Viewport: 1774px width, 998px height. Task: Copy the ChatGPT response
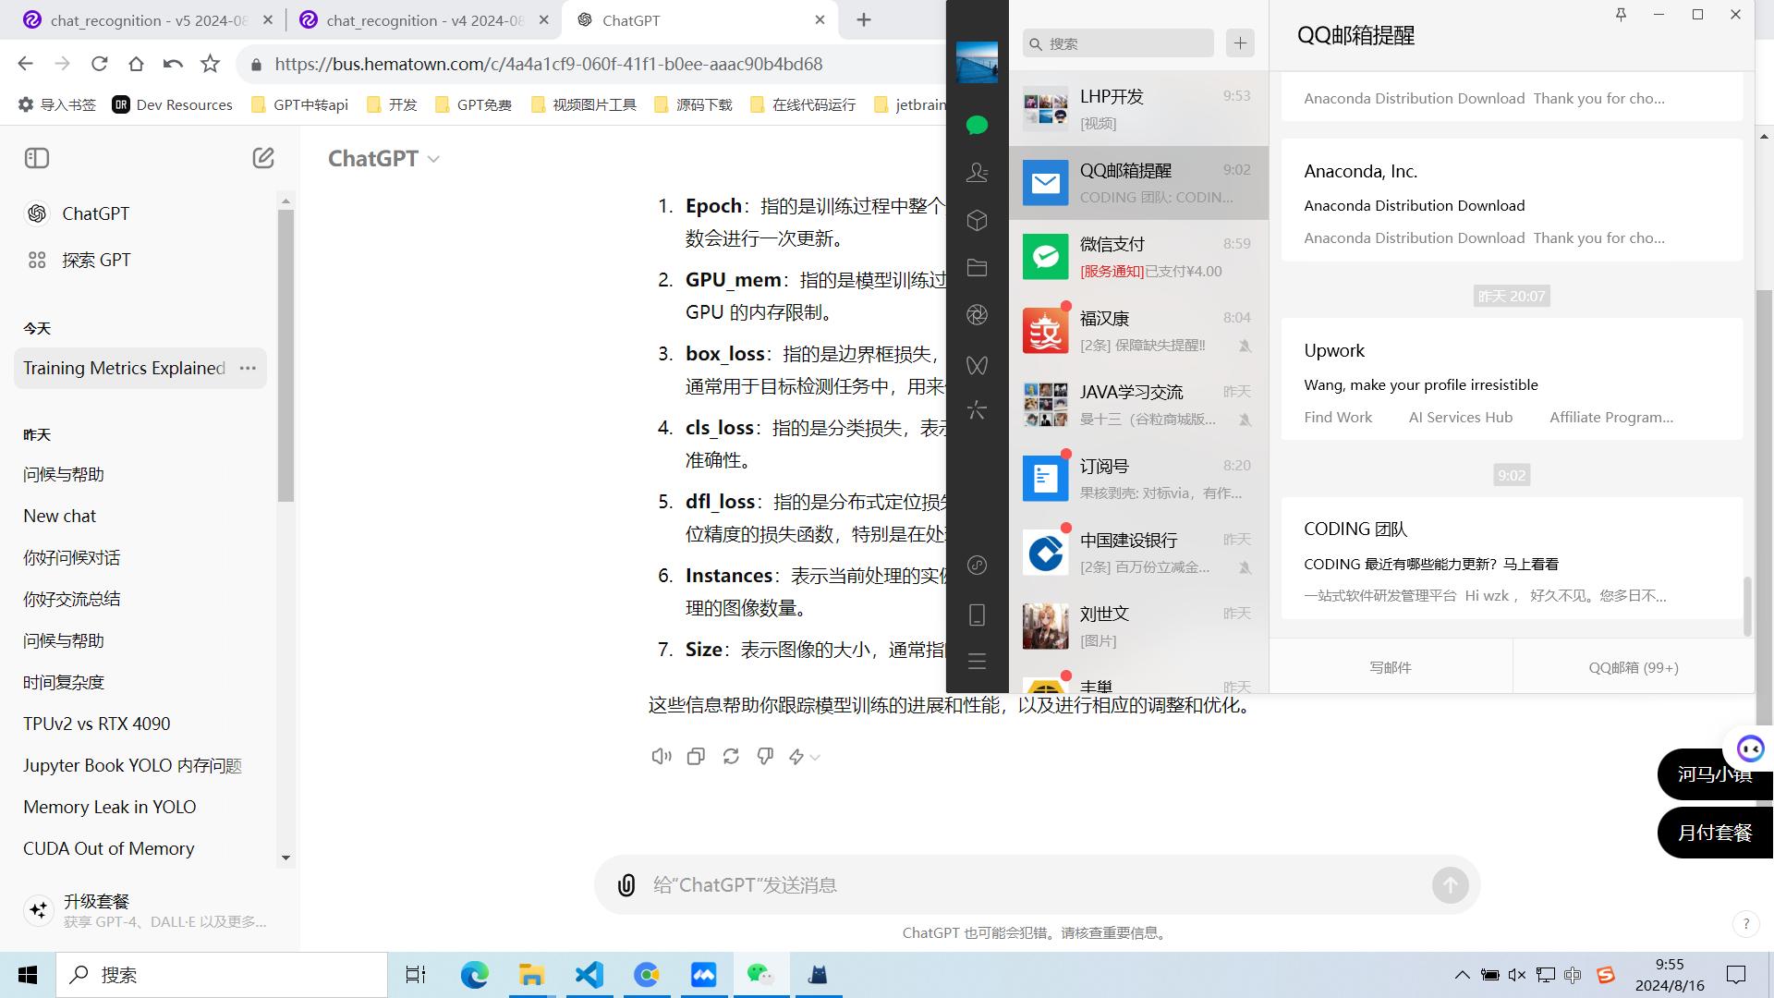click(x=696, y=757)
